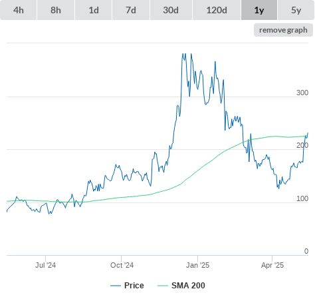Click the Jan '25 axis label
The height and width of the screenshot is (303, 315).
[x=197, y=265]
